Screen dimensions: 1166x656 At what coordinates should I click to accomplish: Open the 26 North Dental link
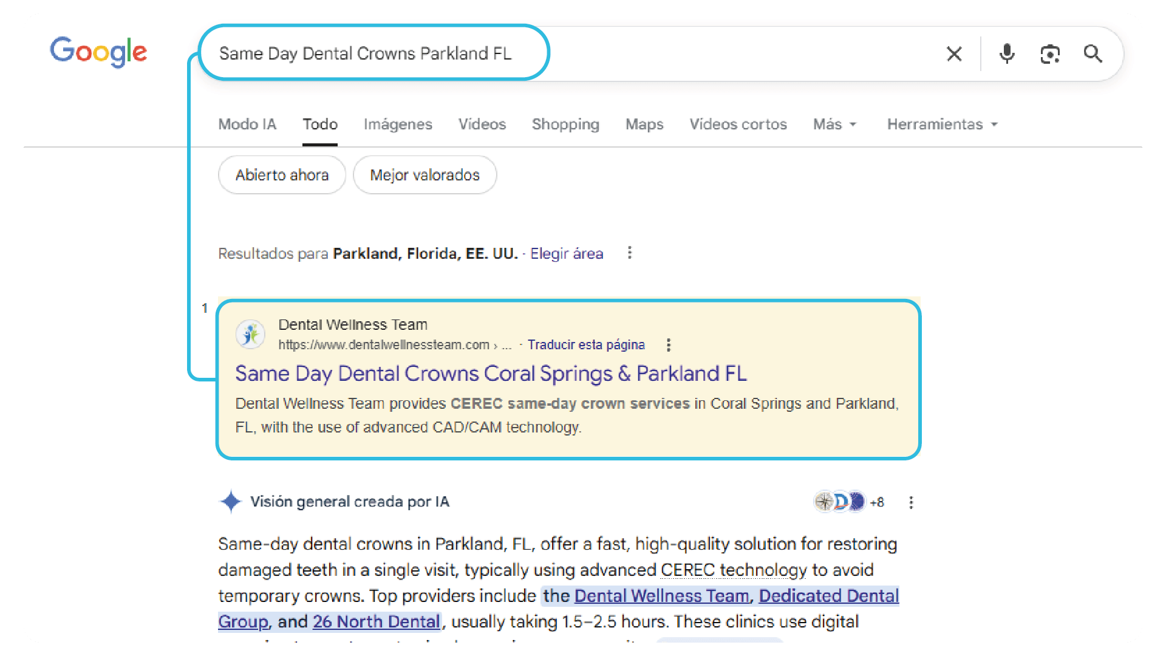[376, 621]
